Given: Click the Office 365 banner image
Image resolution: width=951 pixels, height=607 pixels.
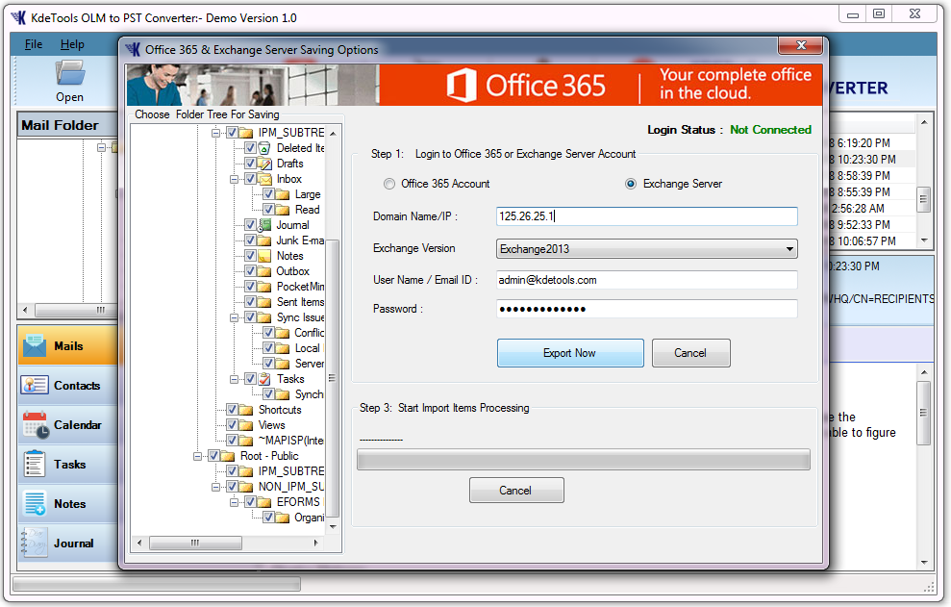Looking at the screenshot, I should pyautogui.click(x=474, y=85).
